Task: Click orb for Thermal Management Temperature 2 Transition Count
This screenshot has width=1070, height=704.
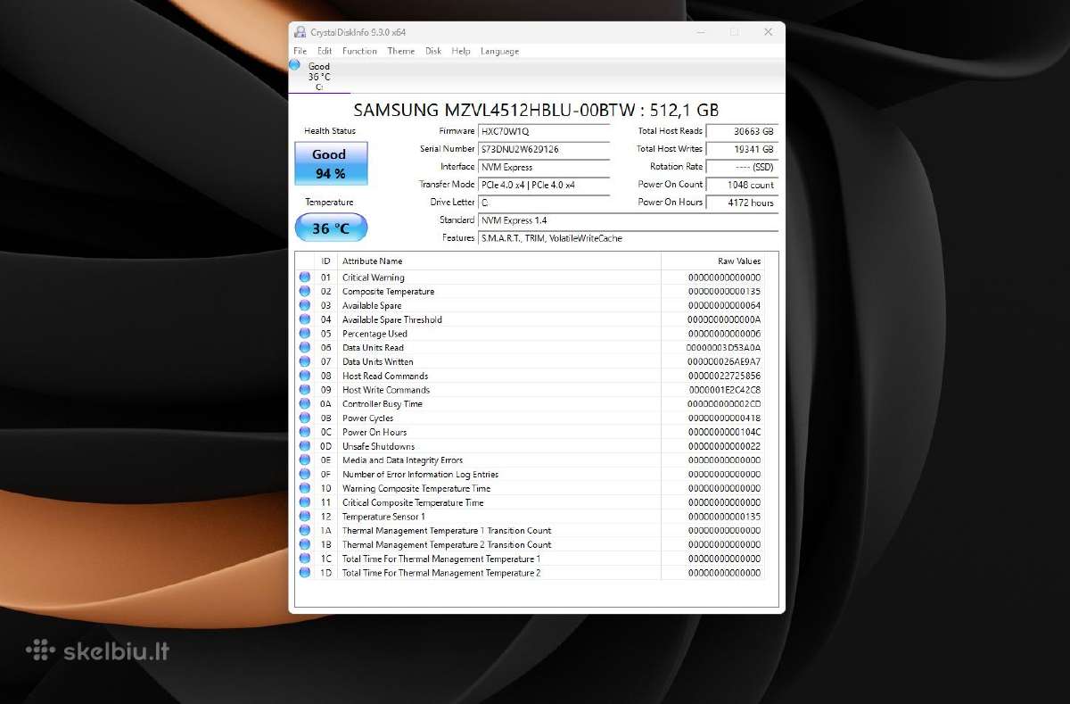Action: 305,544
